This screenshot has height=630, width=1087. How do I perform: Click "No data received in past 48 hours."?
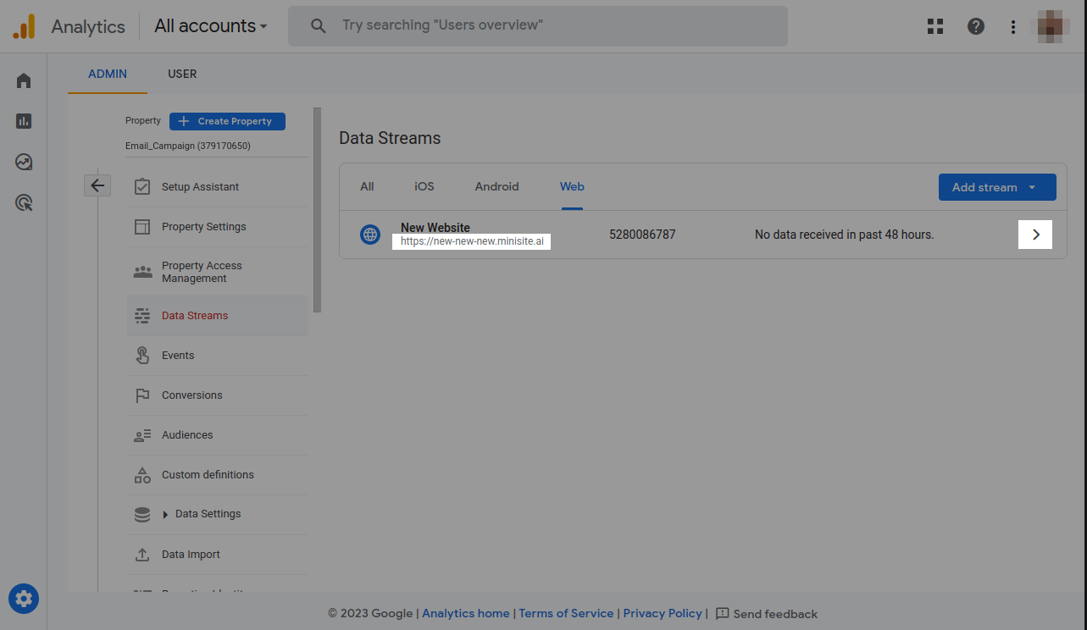pos(844,235)
